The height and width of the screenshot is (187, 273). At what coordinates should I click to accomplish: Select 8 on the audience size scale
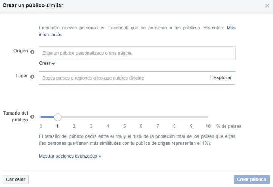174,126
